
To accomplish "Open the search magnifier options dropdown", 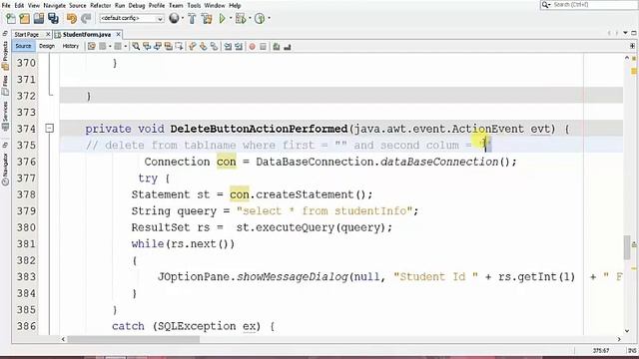I will tap(546, 4).
